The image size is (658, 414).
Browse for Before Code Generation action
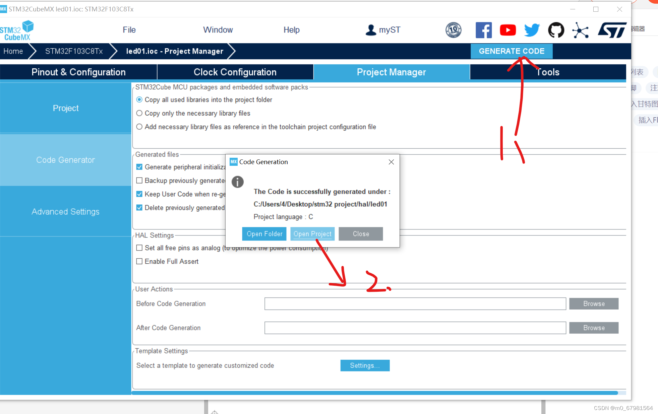click(x=594, y=304)
